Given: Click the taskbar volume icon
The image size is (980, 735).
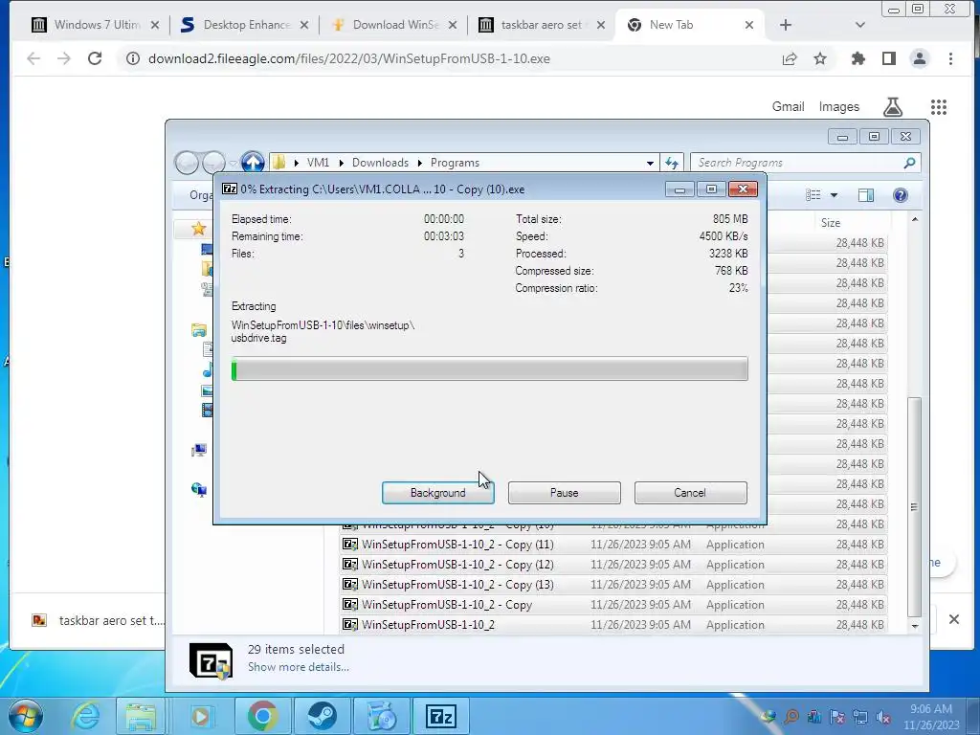Looking at the screenshot, I should pos(883,718).
